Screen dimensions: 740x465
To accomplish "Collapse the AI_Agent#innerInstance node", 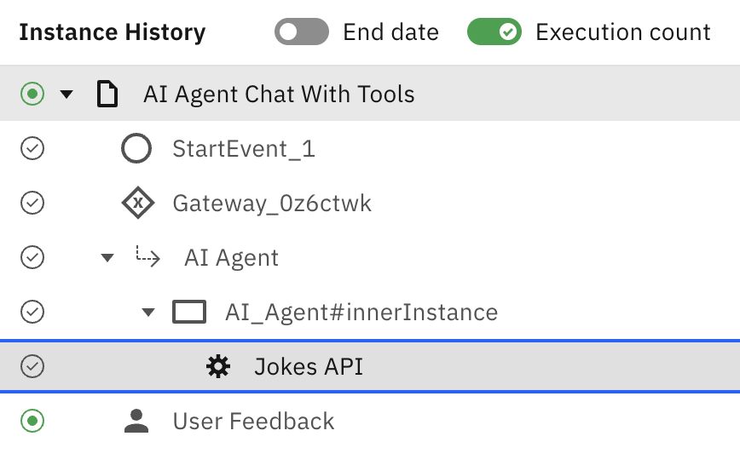I will coord(148,313).
